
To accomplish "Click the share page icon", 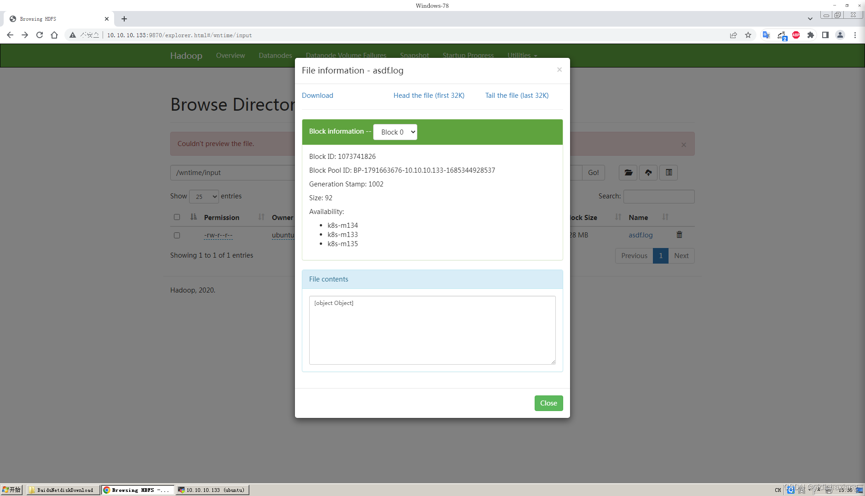I will coord(733,35).
